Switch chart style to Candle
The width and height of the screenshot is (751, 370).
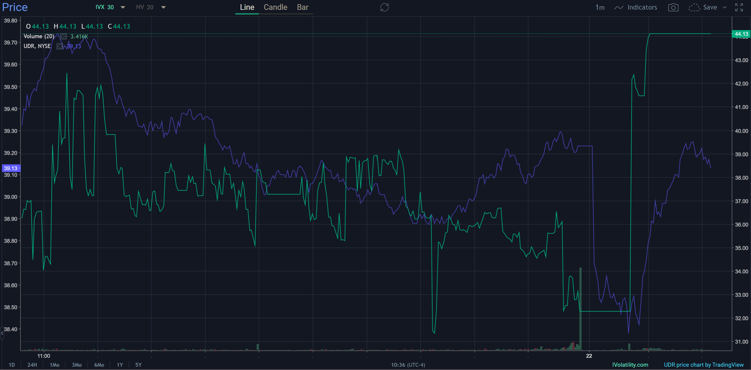pyautogui.click(x=276, y=7)
